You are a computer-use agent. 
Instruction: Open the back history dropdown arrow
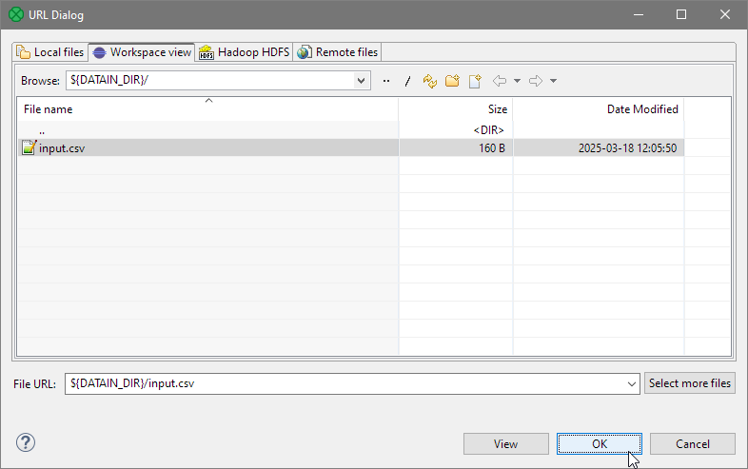tap(517, 81)
